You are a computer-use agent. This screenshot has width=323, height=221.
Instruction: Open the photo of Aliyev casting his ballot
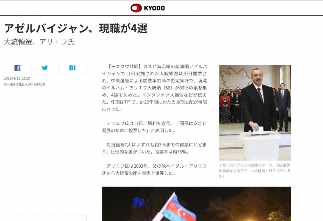tap(255, 113)
